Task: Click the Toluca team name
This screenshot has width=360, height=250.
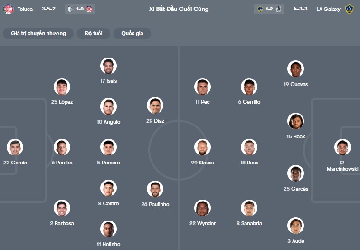Action: click(25, 9)
